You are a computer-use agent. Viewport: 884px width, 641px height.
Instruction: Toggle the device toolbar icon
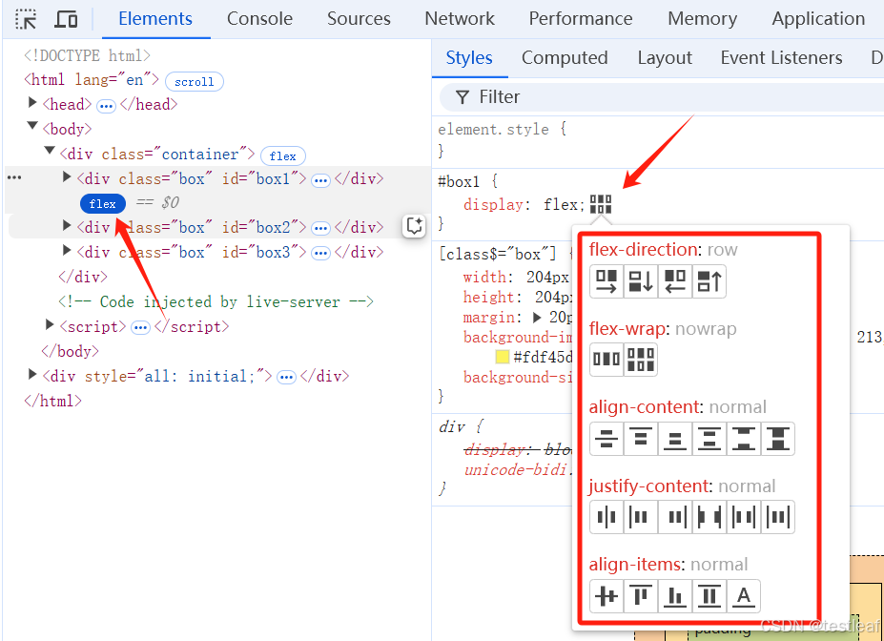pos(66,19)
